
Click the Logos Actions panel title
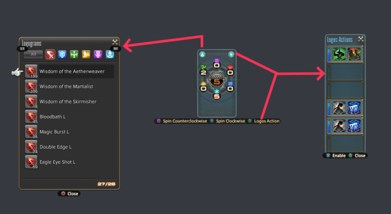(x=340, y=40)
